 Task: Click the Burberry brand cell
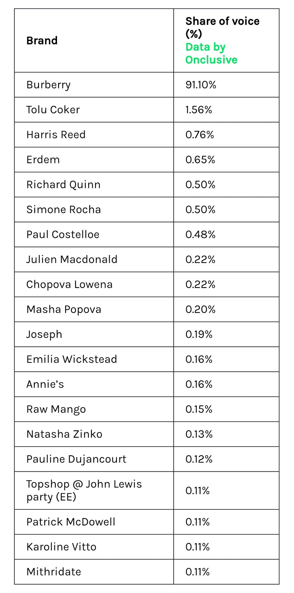tap(48, 85)
